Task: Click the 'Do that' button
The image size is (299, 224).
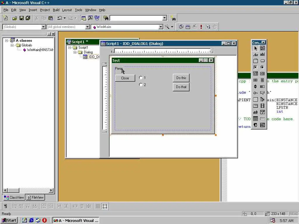Action: click(181, 87)
